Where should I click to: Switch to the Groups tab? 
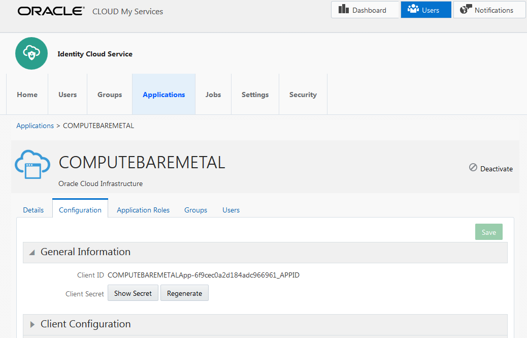tap(195, 210)
